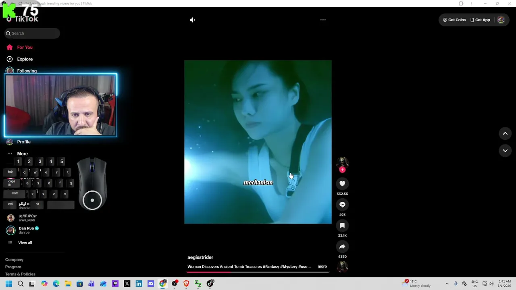The height and width of the screenshot is (290, 516).
Task: Open the browser three-dot menu
Action: point(472,4)
